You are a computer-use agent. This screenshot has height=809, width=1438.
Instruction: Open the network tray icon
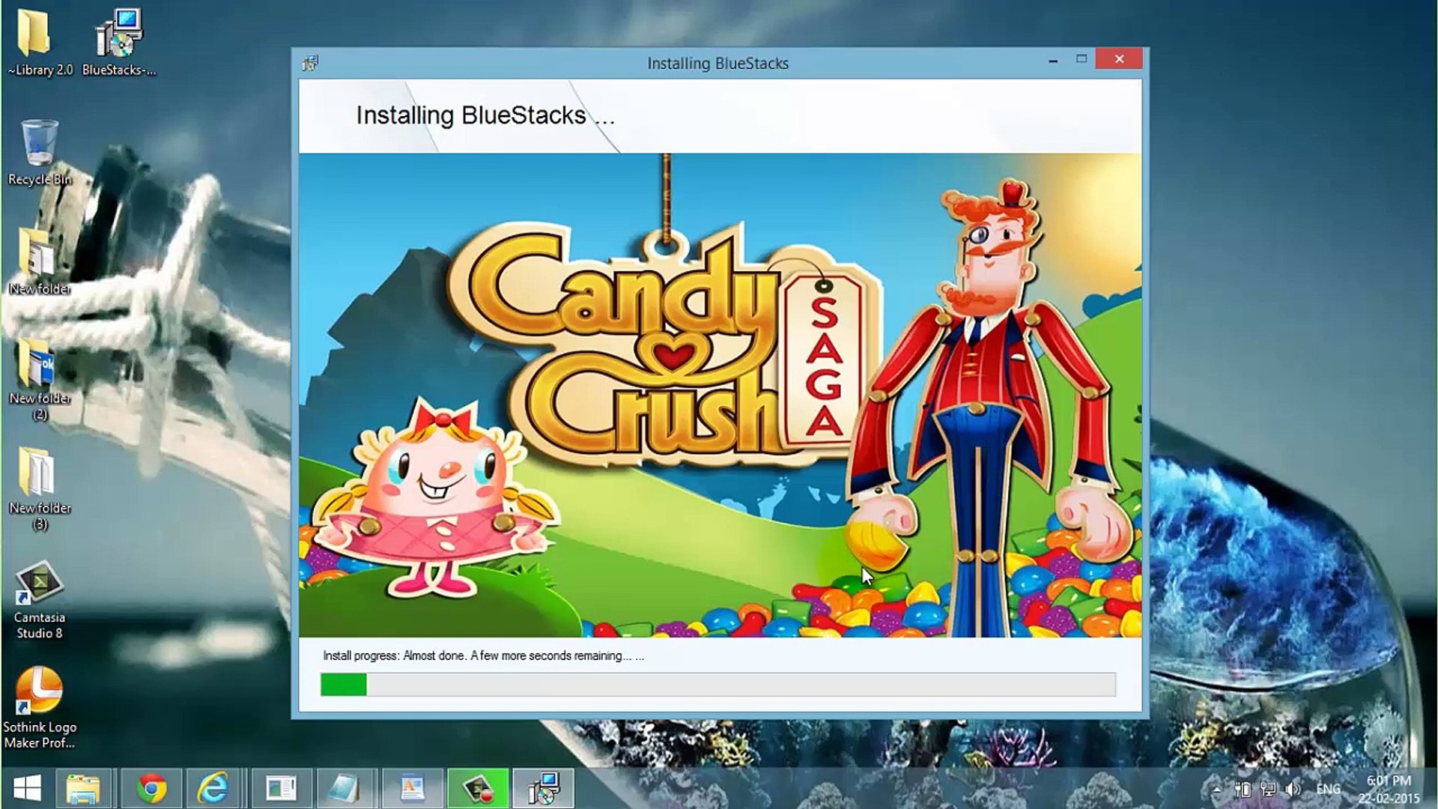coord(1268,789)
